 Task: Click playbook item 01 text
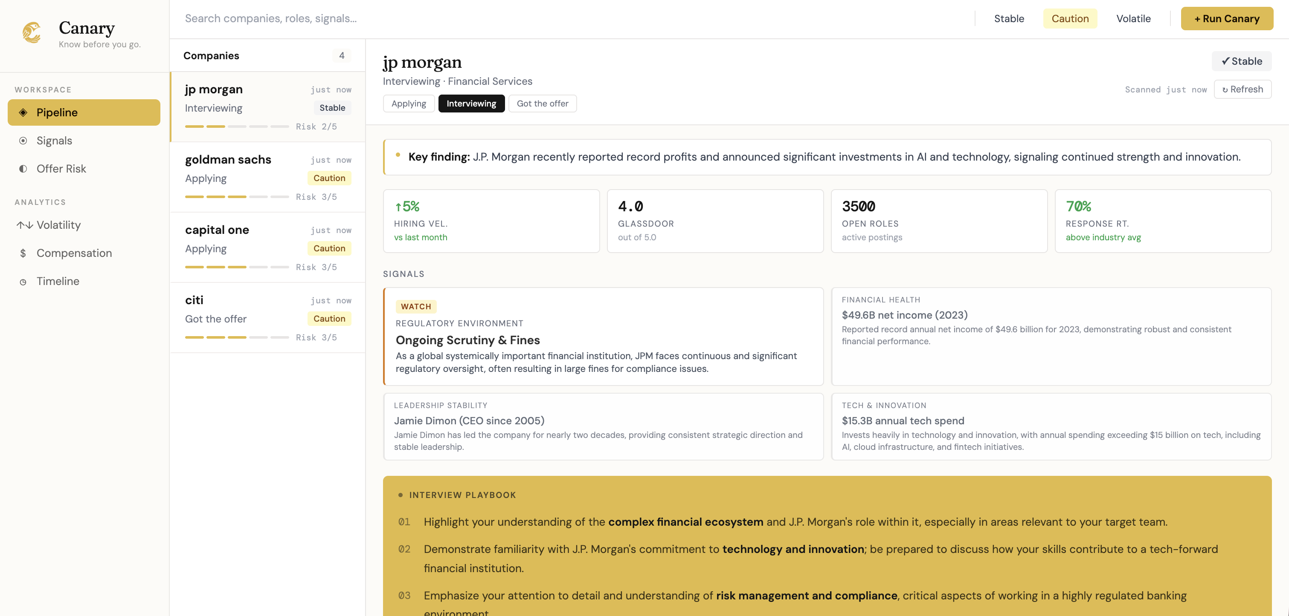pyautogui.click(x=795, y=522)
